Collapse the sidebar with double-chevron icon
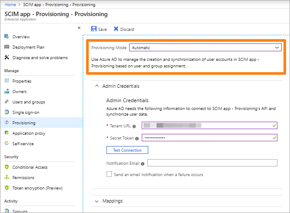 tap(79, 28)
